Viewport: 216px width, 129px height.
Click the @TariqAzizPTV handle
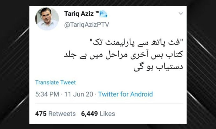tap(86, 25)
